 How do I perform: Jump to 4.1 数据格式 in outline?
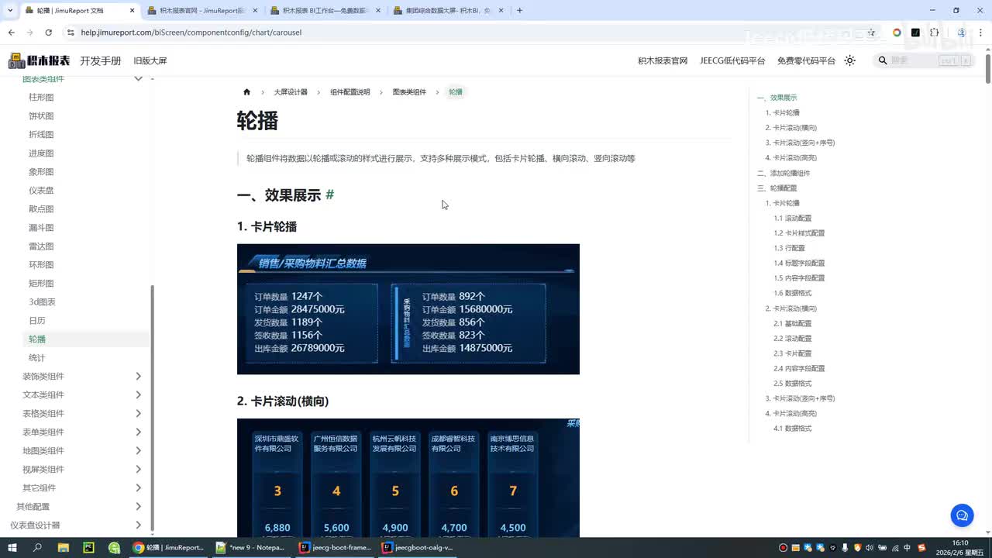[793, 429]
